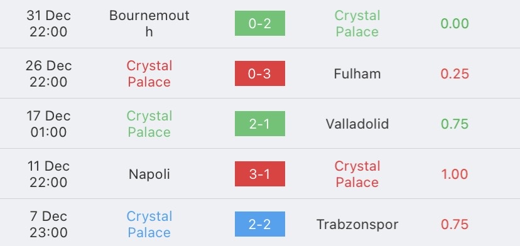520x246 pixels.
Task: Select green Crystal Palace in Valladolid row
Action: point(149,124)
